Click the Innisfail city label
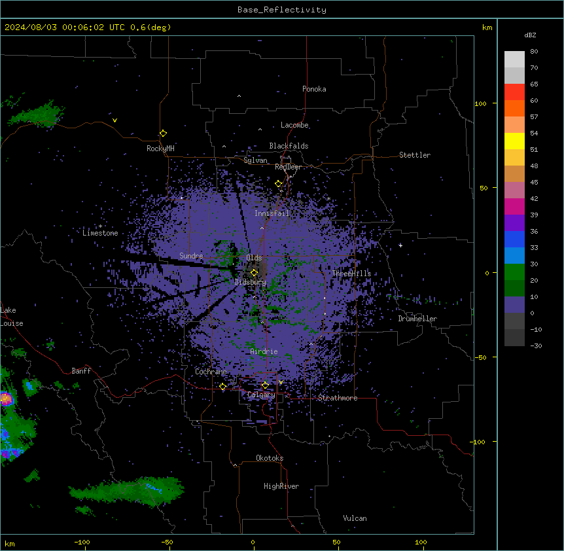This screenshot has width=564, height=551. (x=272, y=213)
